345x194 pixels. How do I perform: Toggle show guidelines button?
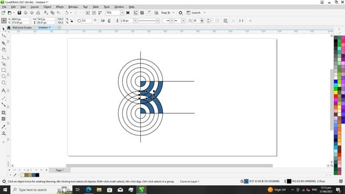coord(149,13)
